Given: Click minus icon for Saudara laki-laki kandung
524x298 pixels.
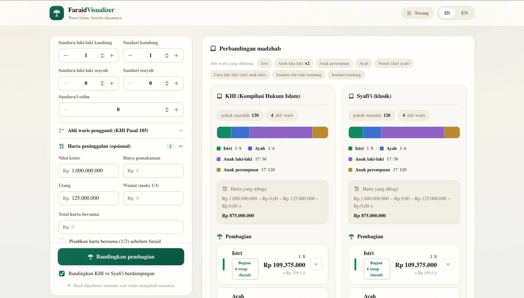Looking at the screenshot, I should (x=66, y=56).
